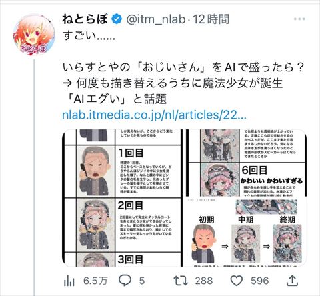The height and width of the screenshot is (296, 320).
Task: Click the 6.5万 views count
Action: pos(95,281)
